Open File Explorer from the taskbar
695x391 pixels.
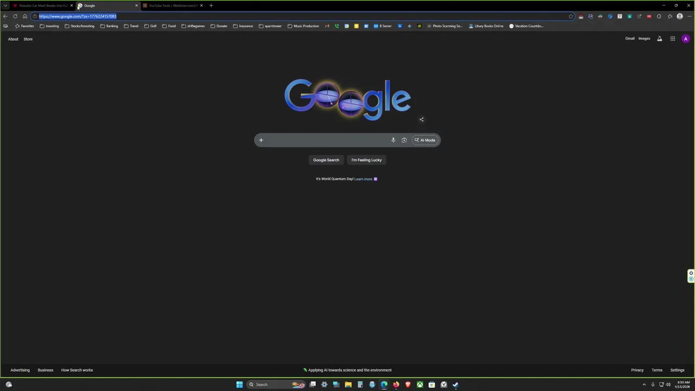coord(348,384)
